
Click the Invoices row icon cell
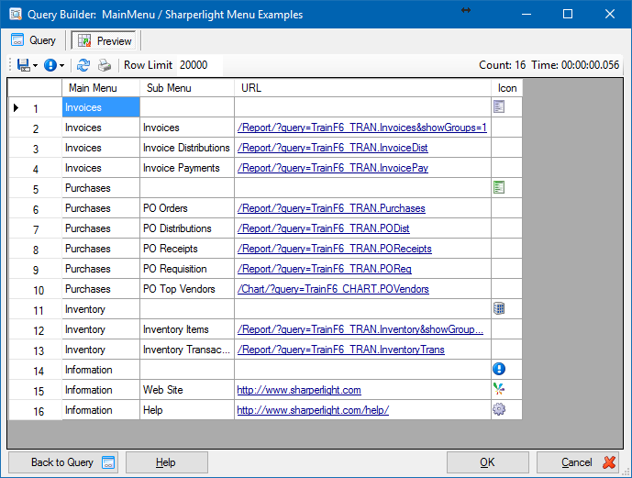pos(499,106)
